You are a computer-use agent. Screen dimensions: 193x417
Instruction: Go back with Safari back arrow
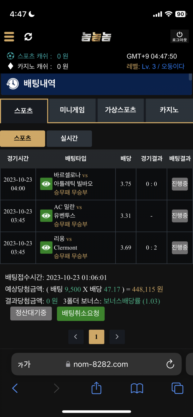pos(15,388)
